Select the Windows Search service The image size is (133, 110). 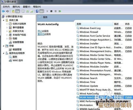105,78
